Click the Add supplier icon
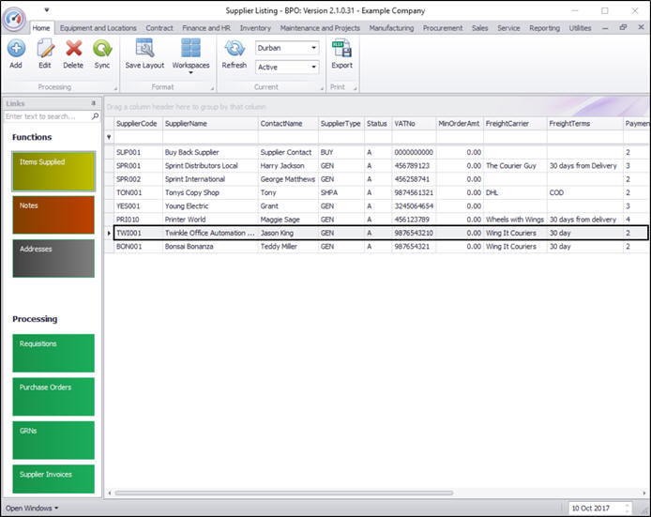 point(16,49)
